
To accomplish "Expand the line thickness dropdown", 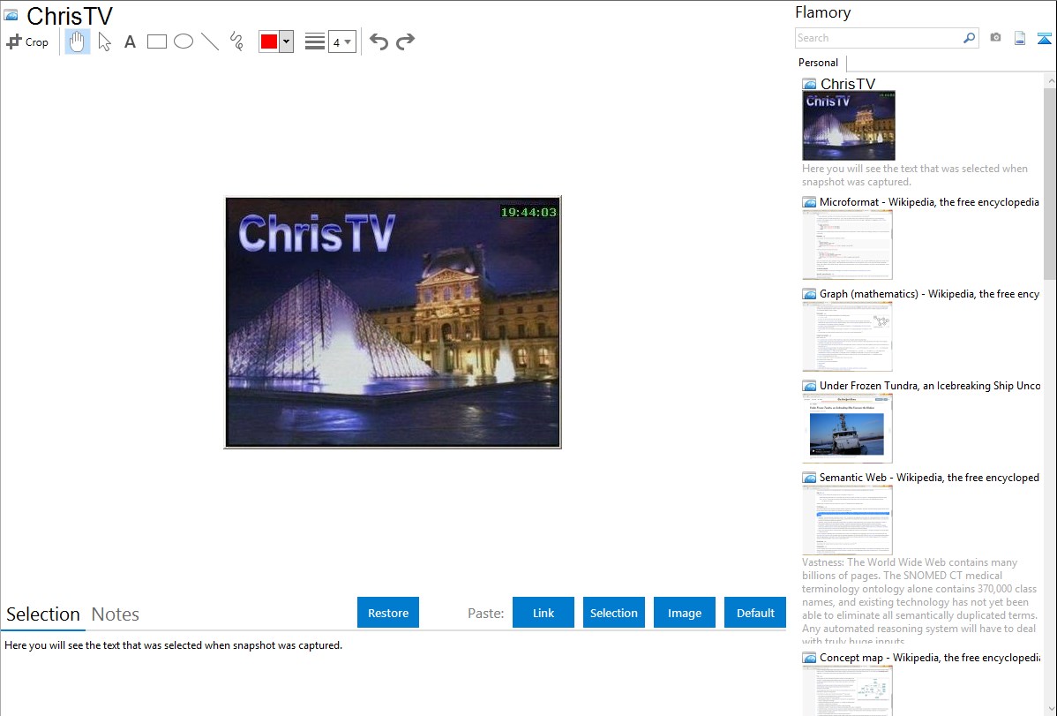I will (x=341, y=41).
